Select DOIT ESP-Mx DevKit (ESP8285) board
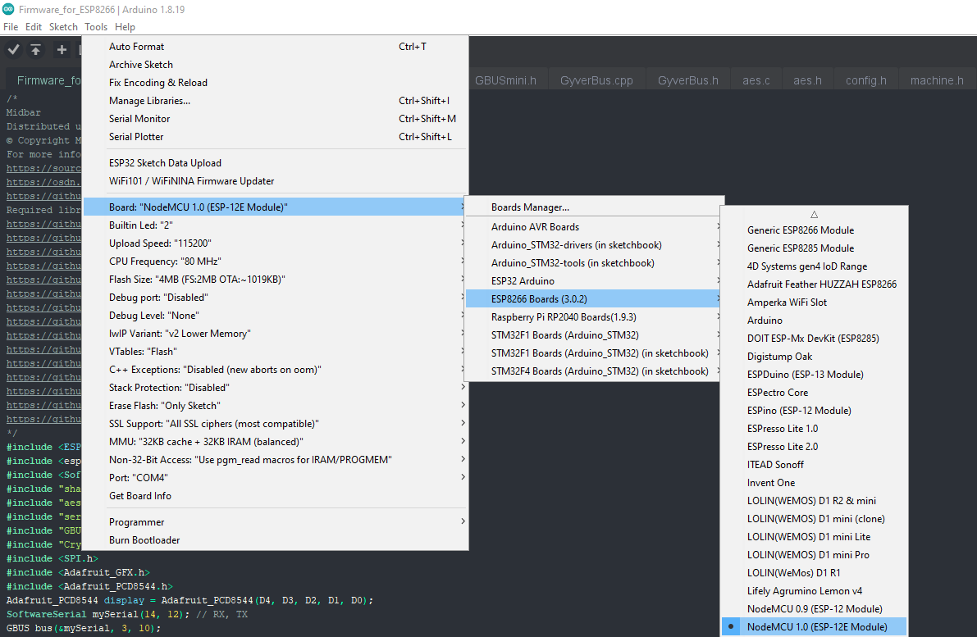Viewport: 977px width, 637px height. point(814,338)
